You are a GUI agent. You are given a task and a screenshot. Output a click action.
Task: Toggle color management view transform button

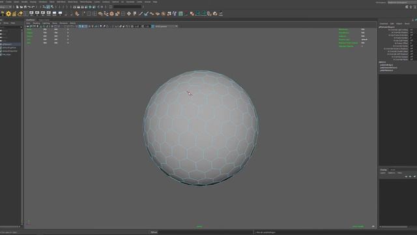coord(152,26)
